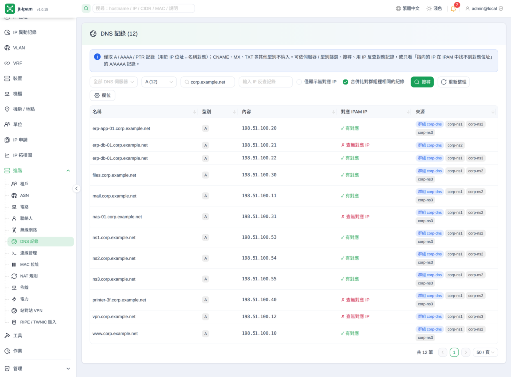Open the 50 / 頁 page size selector
This screenshot has height=377, width=511.
coord(485,352)
